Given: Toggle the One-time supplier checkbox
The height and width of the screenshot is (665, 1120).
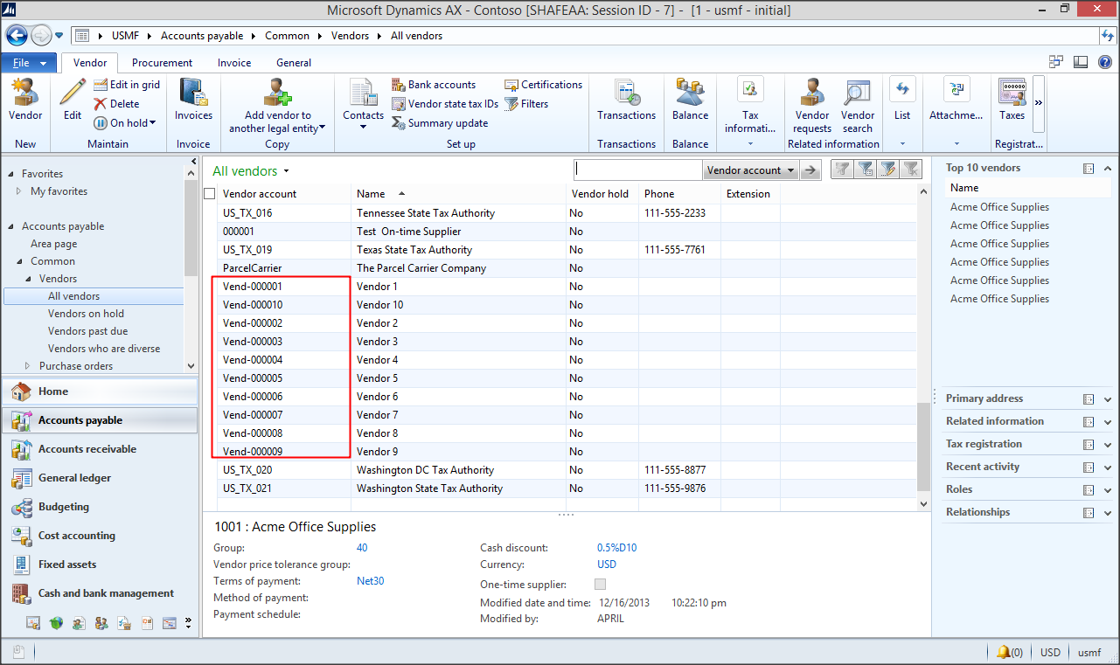Looking at the screenshot, I should [600, 585].
